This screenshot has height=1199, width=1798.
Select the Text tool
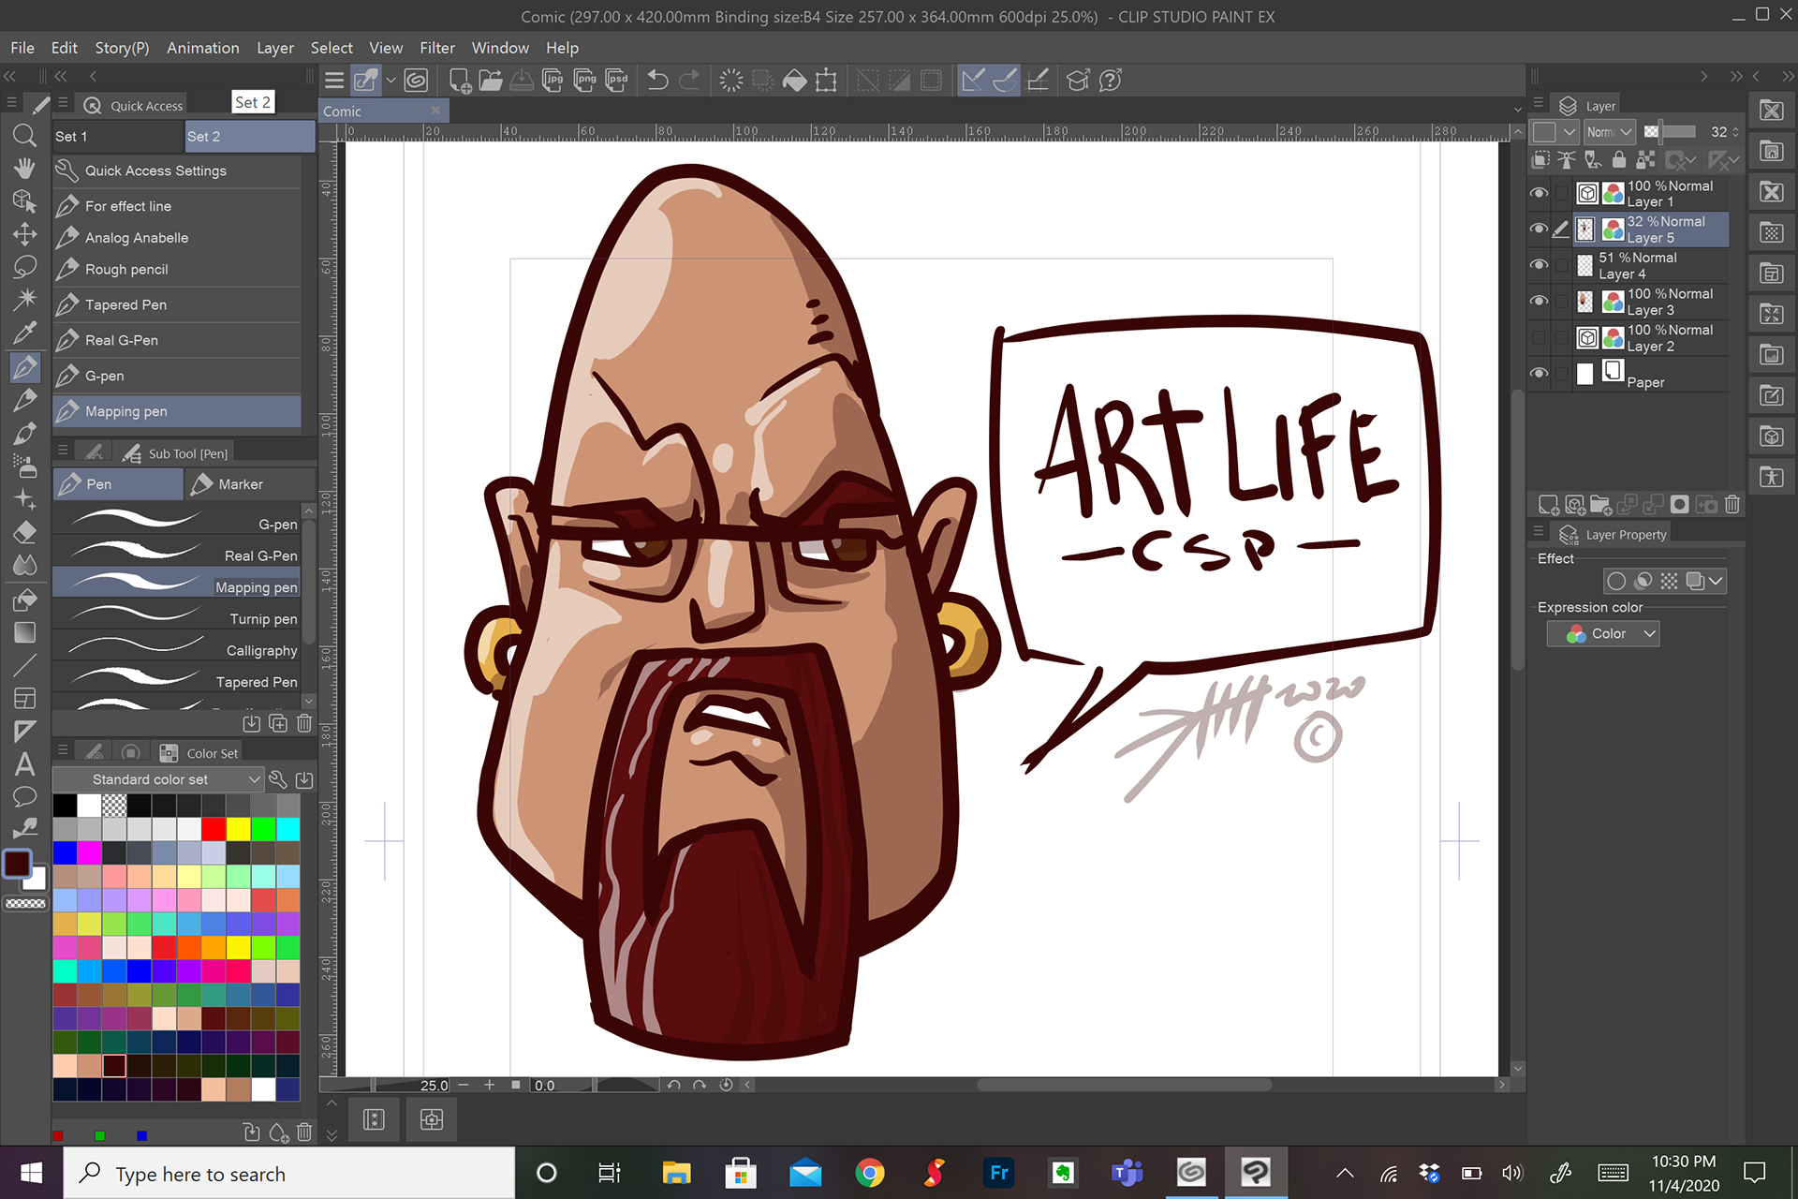24,764
